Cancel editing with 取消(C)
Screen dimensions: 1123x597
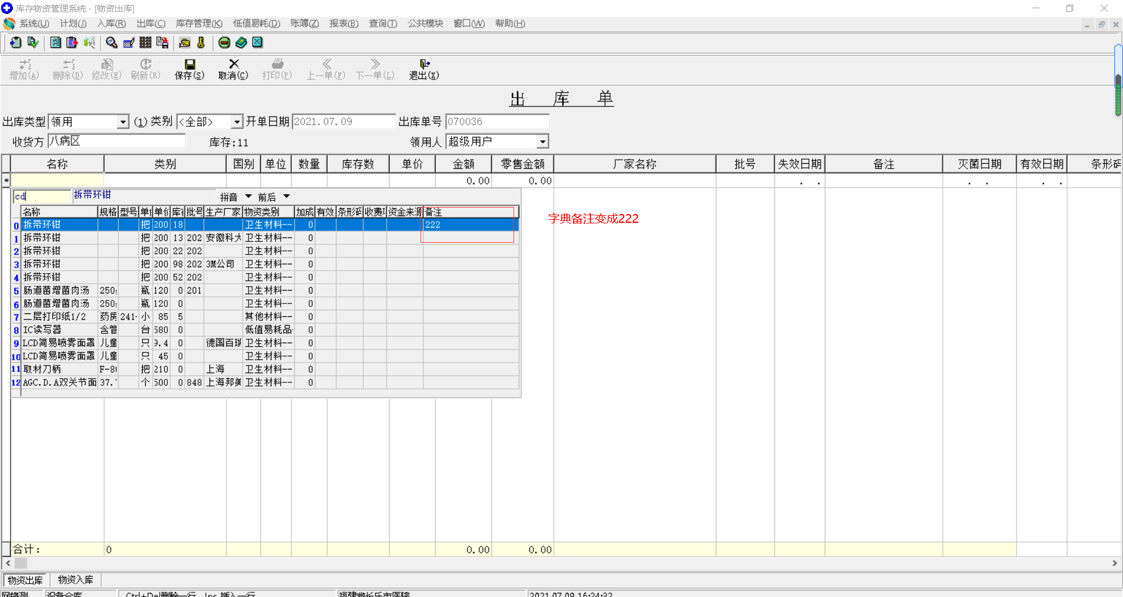coord(233,70)
